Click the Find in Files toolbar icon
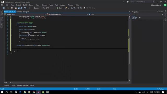This screenshot has height=94, width=167. click(66, 8)
